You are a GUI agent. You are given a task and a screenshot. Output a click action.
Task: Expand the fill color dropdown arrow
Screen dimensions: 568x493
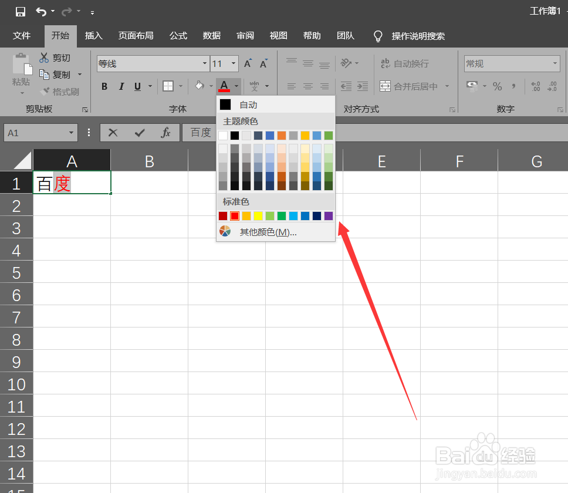click(211, 86)
